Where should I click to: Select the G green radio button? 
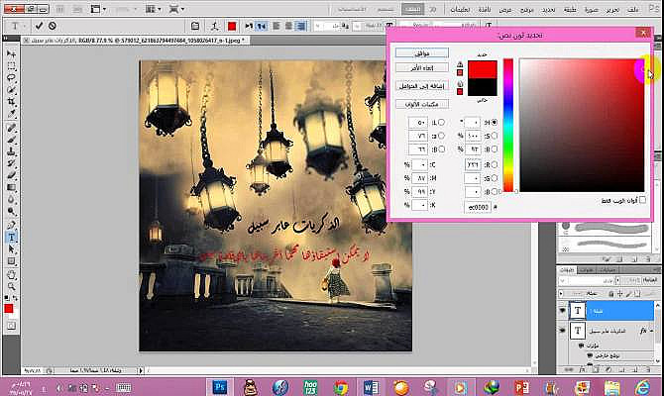point(495,178)
